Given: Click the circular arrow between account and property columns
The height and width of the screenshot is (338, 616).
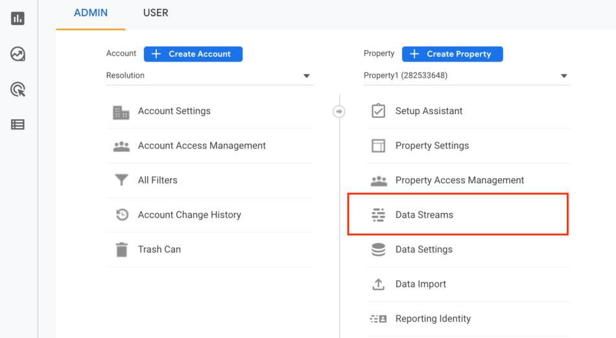Looking at the screenshot, I should pos(339,111).
